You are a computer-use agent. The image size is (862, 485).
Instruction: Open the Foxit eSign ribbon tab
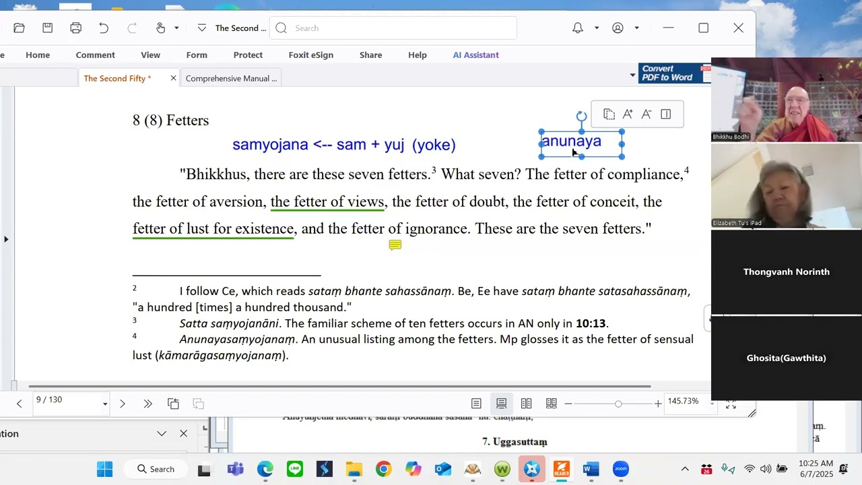311,55
